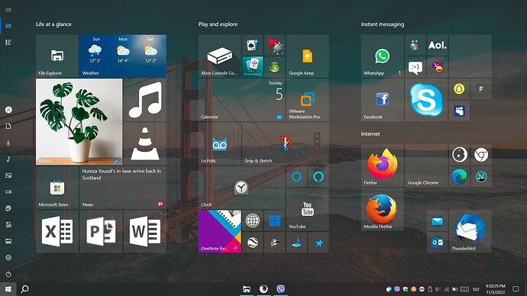Launch Google Chrome tile

pyautogui.click(x=426, y=166)
